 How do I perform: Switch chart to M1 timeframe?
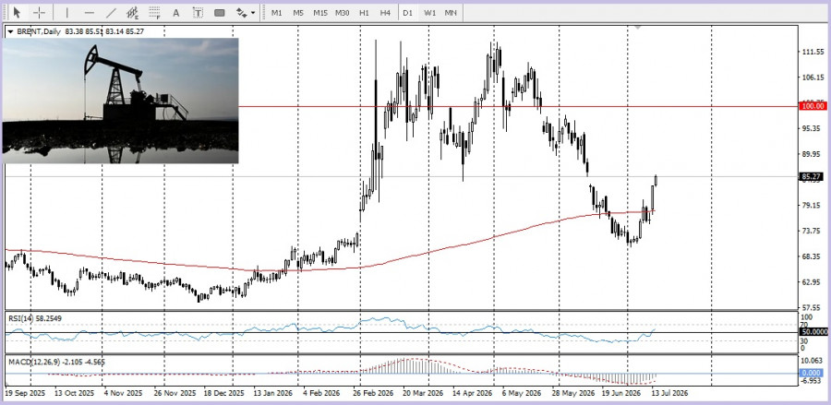(277, 13)
